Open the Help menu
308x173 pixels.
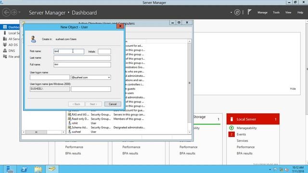[x=300, y=12]
